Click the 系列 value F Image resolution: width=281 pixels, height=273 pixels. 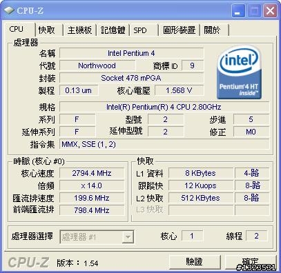pos(77,119)
